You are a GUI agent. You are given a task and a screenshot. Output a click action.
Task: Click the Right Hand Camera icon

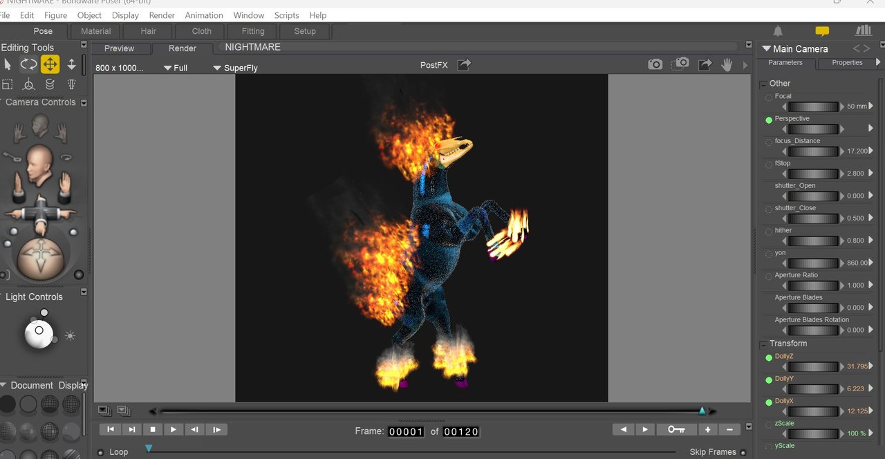click(19, 133)
